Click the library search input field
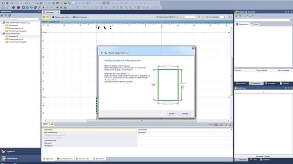 pos(19,19)
